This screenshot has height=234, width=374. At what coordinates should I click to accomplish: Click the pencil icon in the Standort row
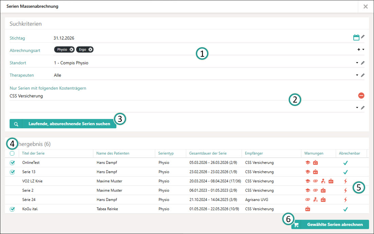click(362, 63)
